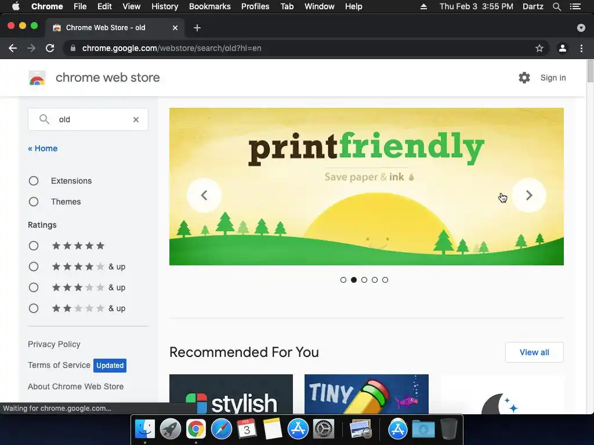This screenshot has height=445, width=594.
Task: Show the next carousel slide
Action: click(x=529, y=195)
